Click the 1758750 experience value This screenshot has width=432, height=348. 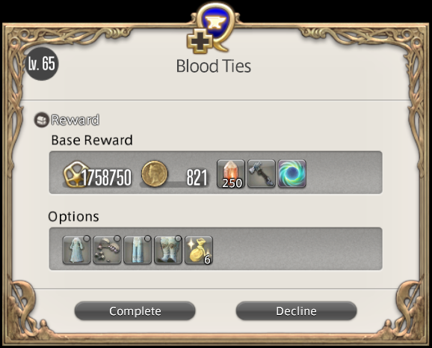tap(106, 177)
